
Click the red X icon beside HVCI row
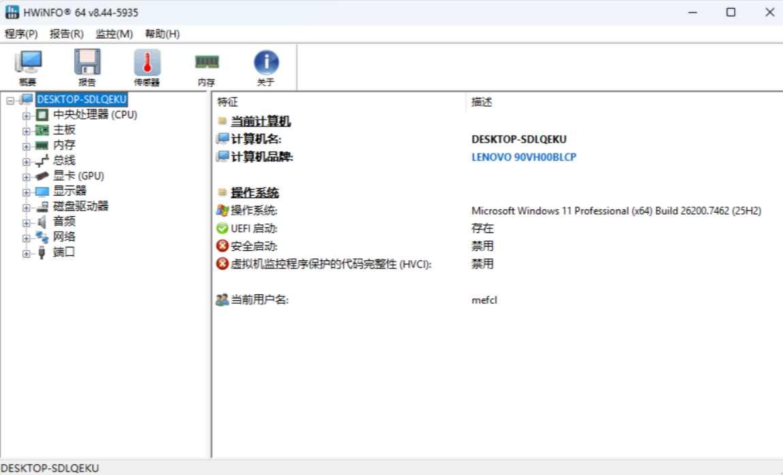(x=222, y=264)
